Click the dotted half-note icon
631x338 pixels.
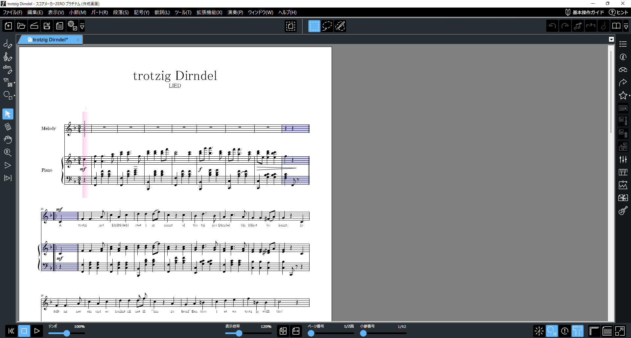click(x=603, y=26)
